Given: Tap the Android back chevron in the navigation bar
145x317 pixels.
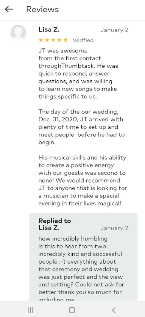Looking at the screenshot, I should (114, 310).
